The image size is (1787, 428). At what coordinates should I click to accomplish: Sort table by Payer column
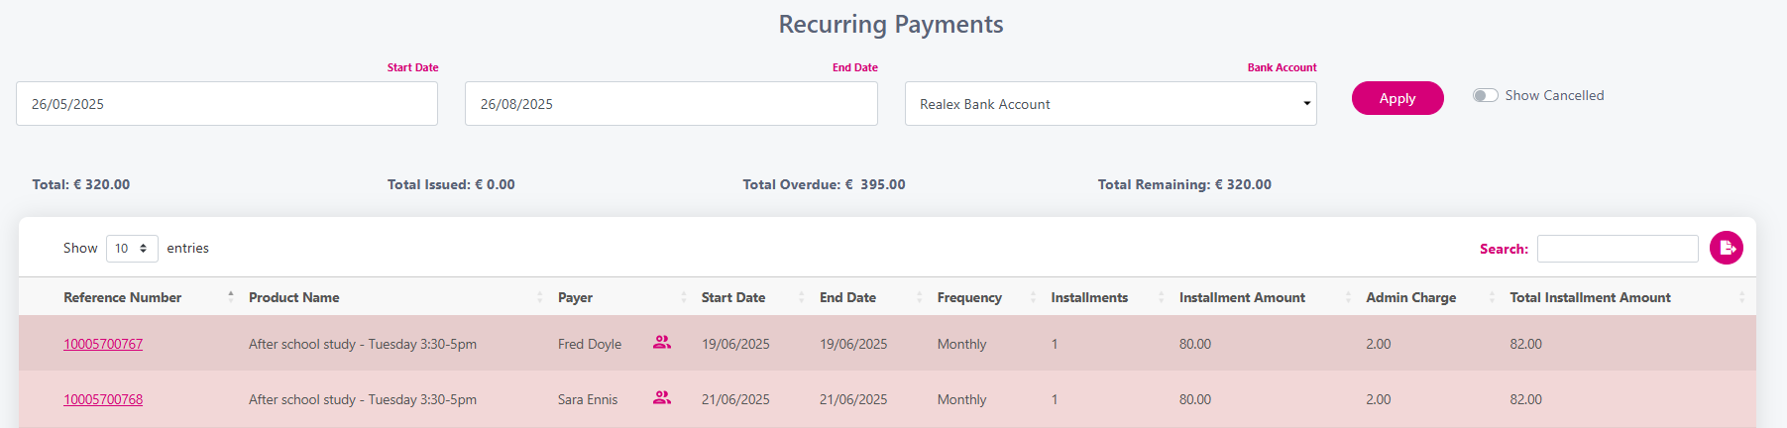point(575,297)
